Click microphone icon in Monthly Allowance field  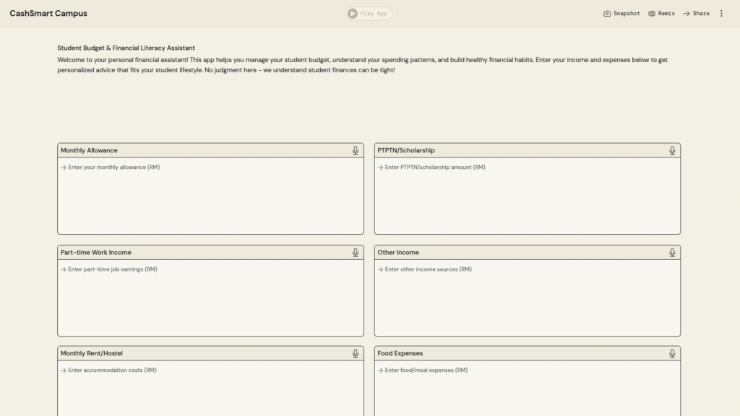pyautogui.click(x=356, y=150)
